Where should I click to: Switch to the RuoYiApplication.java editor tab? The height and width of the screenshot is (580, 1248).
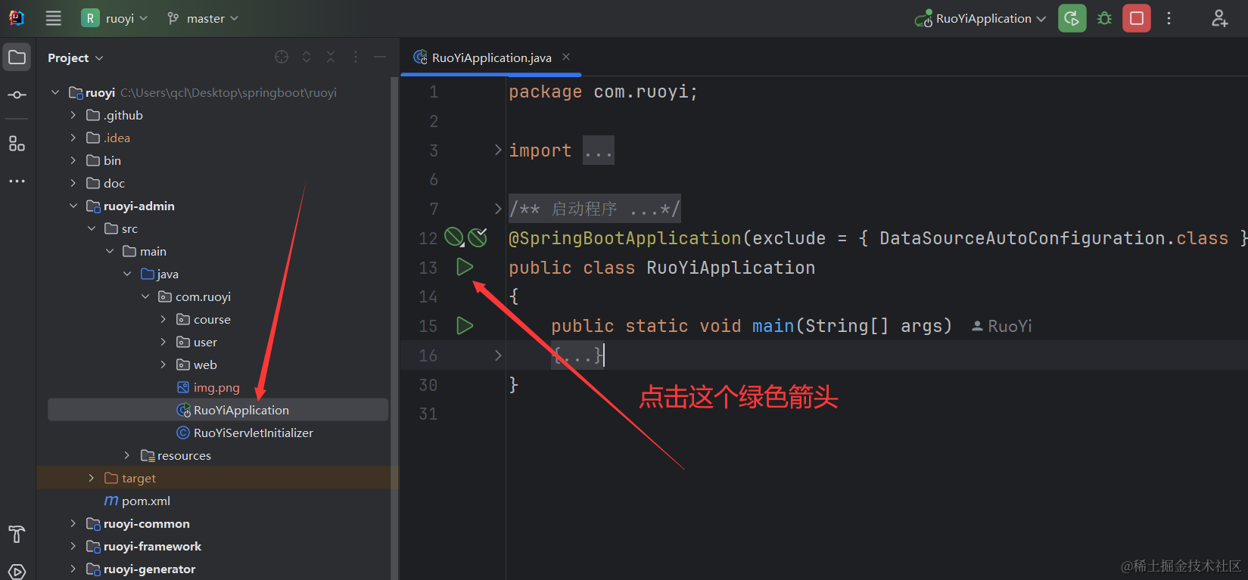(490, 58)
